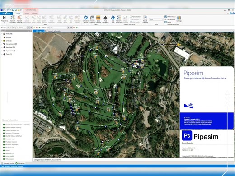Click the Show results ribbon option
Viewport: 235px width, 176px height.
coord(135,22)
